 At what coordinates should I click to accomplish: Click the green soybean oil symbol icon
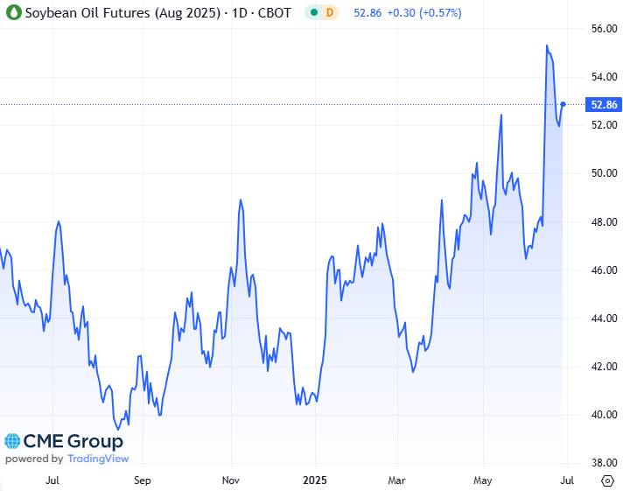coord(13,13)
